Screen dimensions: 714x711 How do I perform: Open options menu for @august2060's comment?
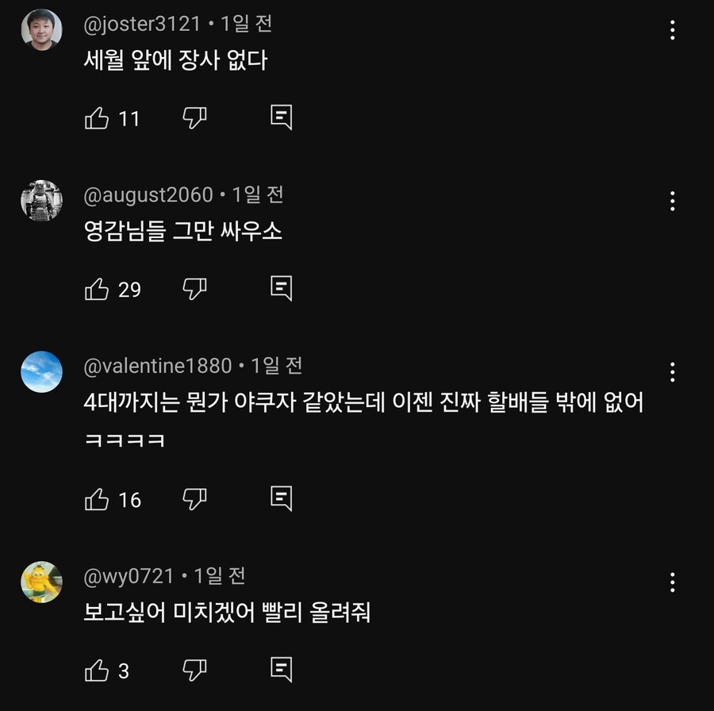pyautogui.click(x=672, y=201)
